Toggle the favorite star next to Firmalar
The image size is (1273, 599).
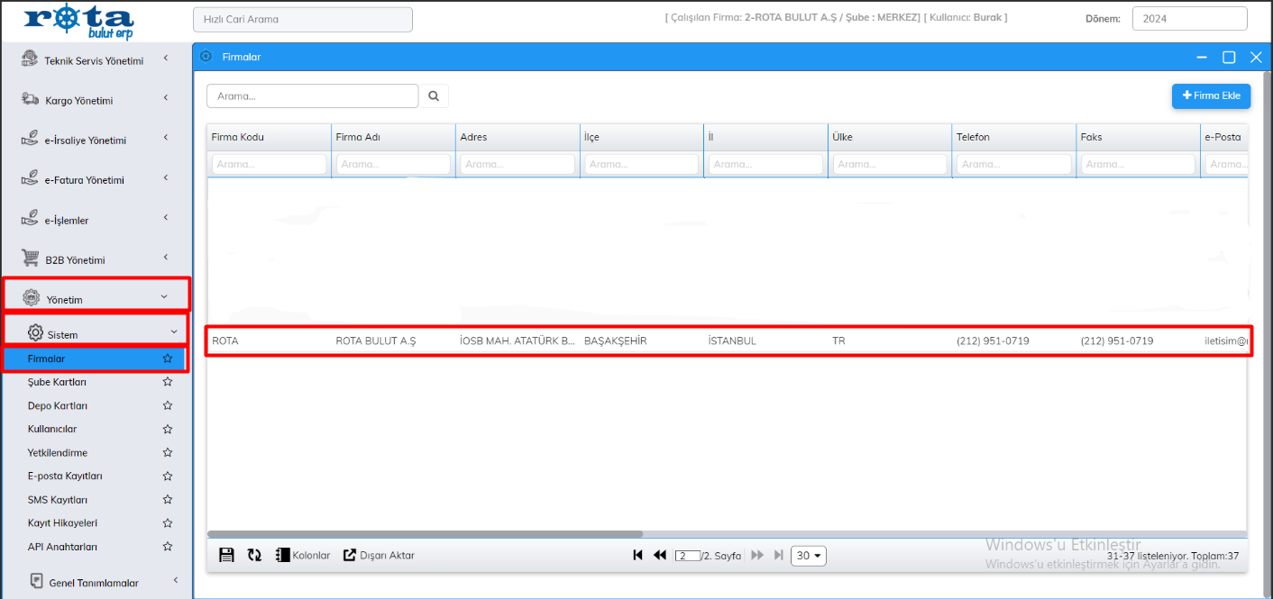pyautogui.click(x=167, y=358)
